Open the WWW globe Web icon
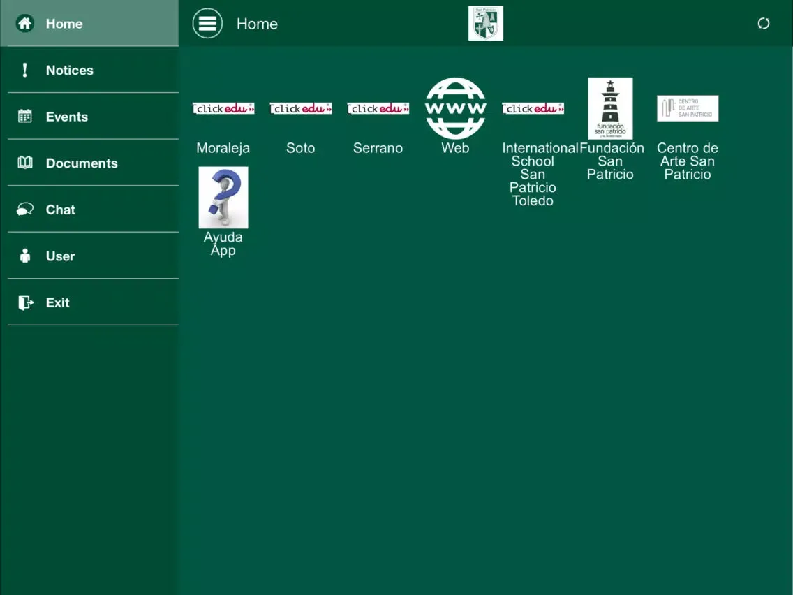The image size is (793, 595). pos(455,108)
